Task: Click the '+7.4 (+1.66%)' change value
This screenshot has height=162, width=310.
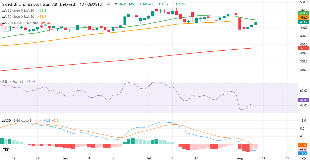Action: pyautogui.click(x=176, y=4)
